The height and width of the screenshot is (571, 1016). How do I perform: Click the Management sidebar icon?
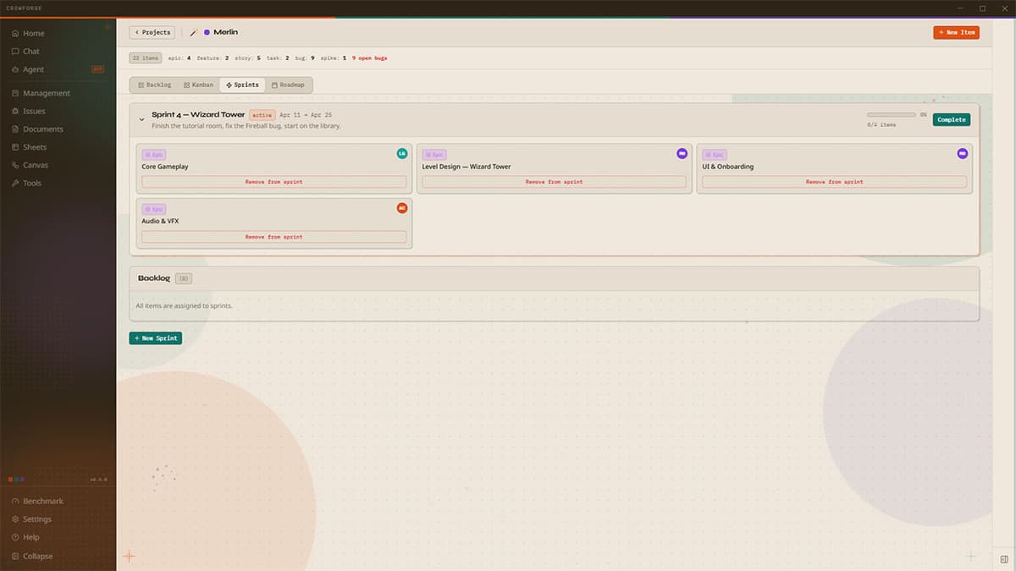click(x=15, y=93)
